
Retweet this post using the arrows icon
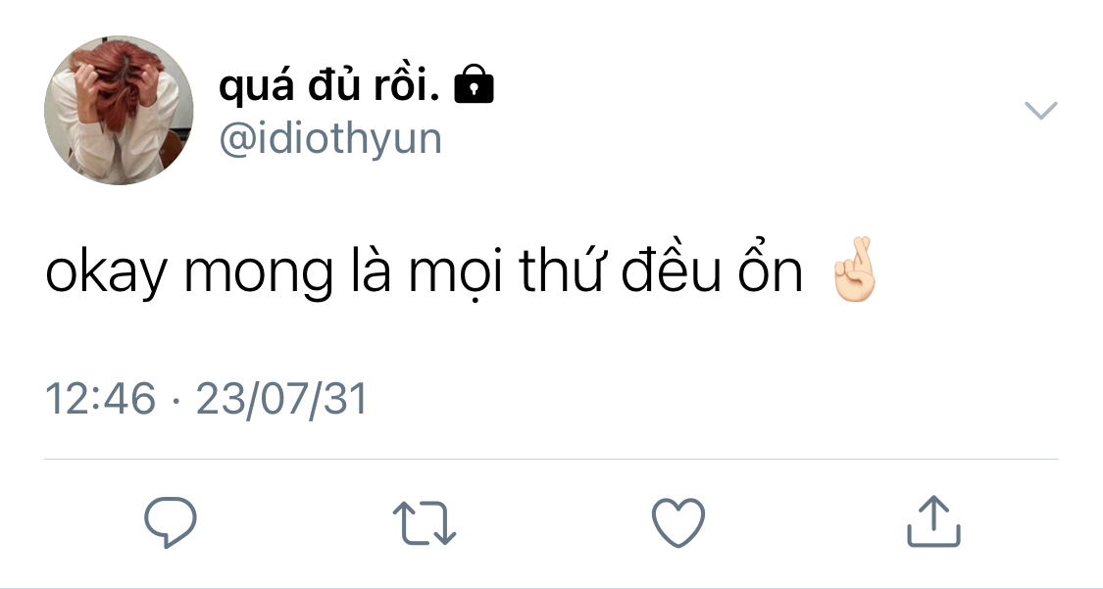click(x=425, y=523)
